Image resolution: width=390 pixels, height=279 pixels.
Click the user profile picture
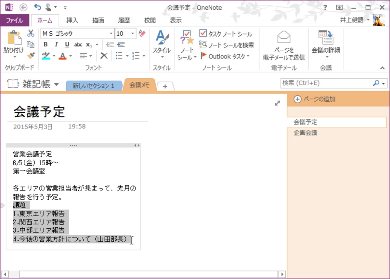(x=379, y=20)
